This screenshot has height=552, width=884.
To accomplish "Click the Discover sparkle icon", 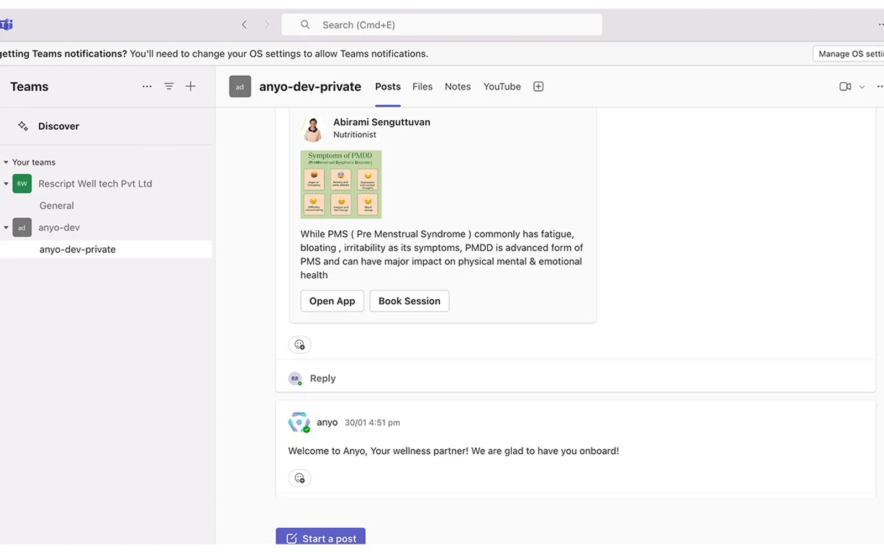I will [x=23, y=126].
